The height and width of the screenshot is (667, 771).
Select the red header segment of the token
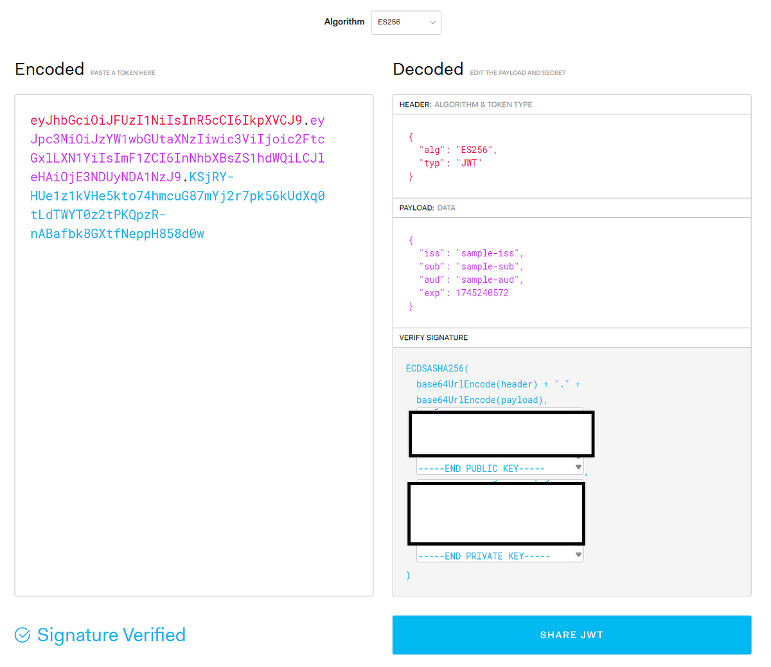tap(167, 120)
